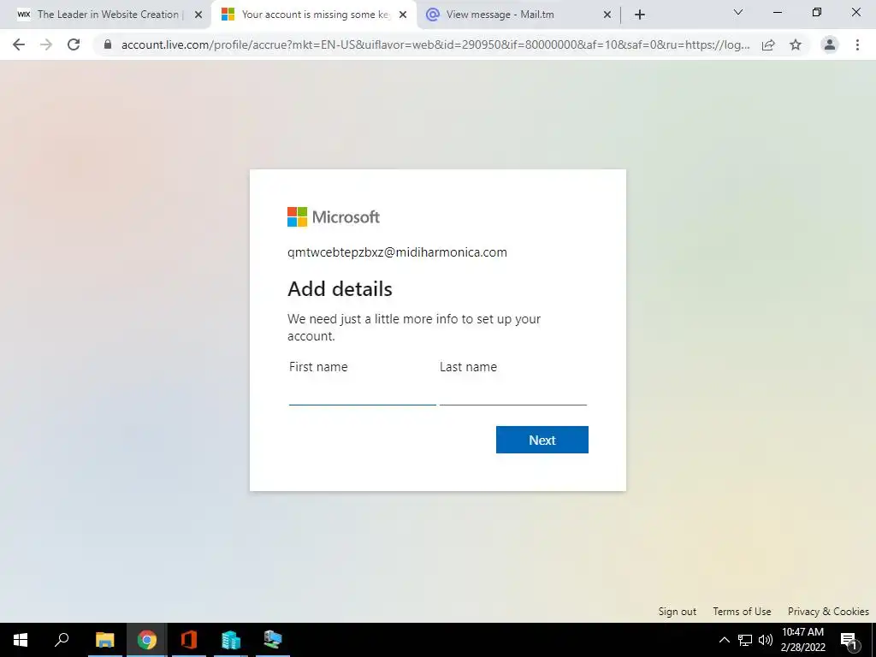
Task: Click the address bar URL
Action: click(x=435, y=44)
